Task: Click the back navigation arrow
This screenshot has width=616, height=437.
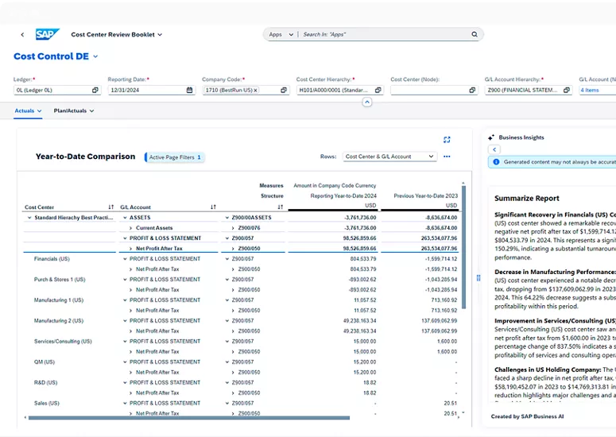Action: (22, 35)
